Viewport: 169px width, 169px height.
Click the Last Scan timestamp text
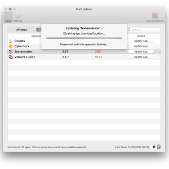click(132, 147)
